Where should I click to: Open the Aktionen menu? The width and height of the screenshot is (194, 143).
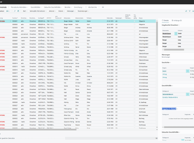click(x=52, y=11)
